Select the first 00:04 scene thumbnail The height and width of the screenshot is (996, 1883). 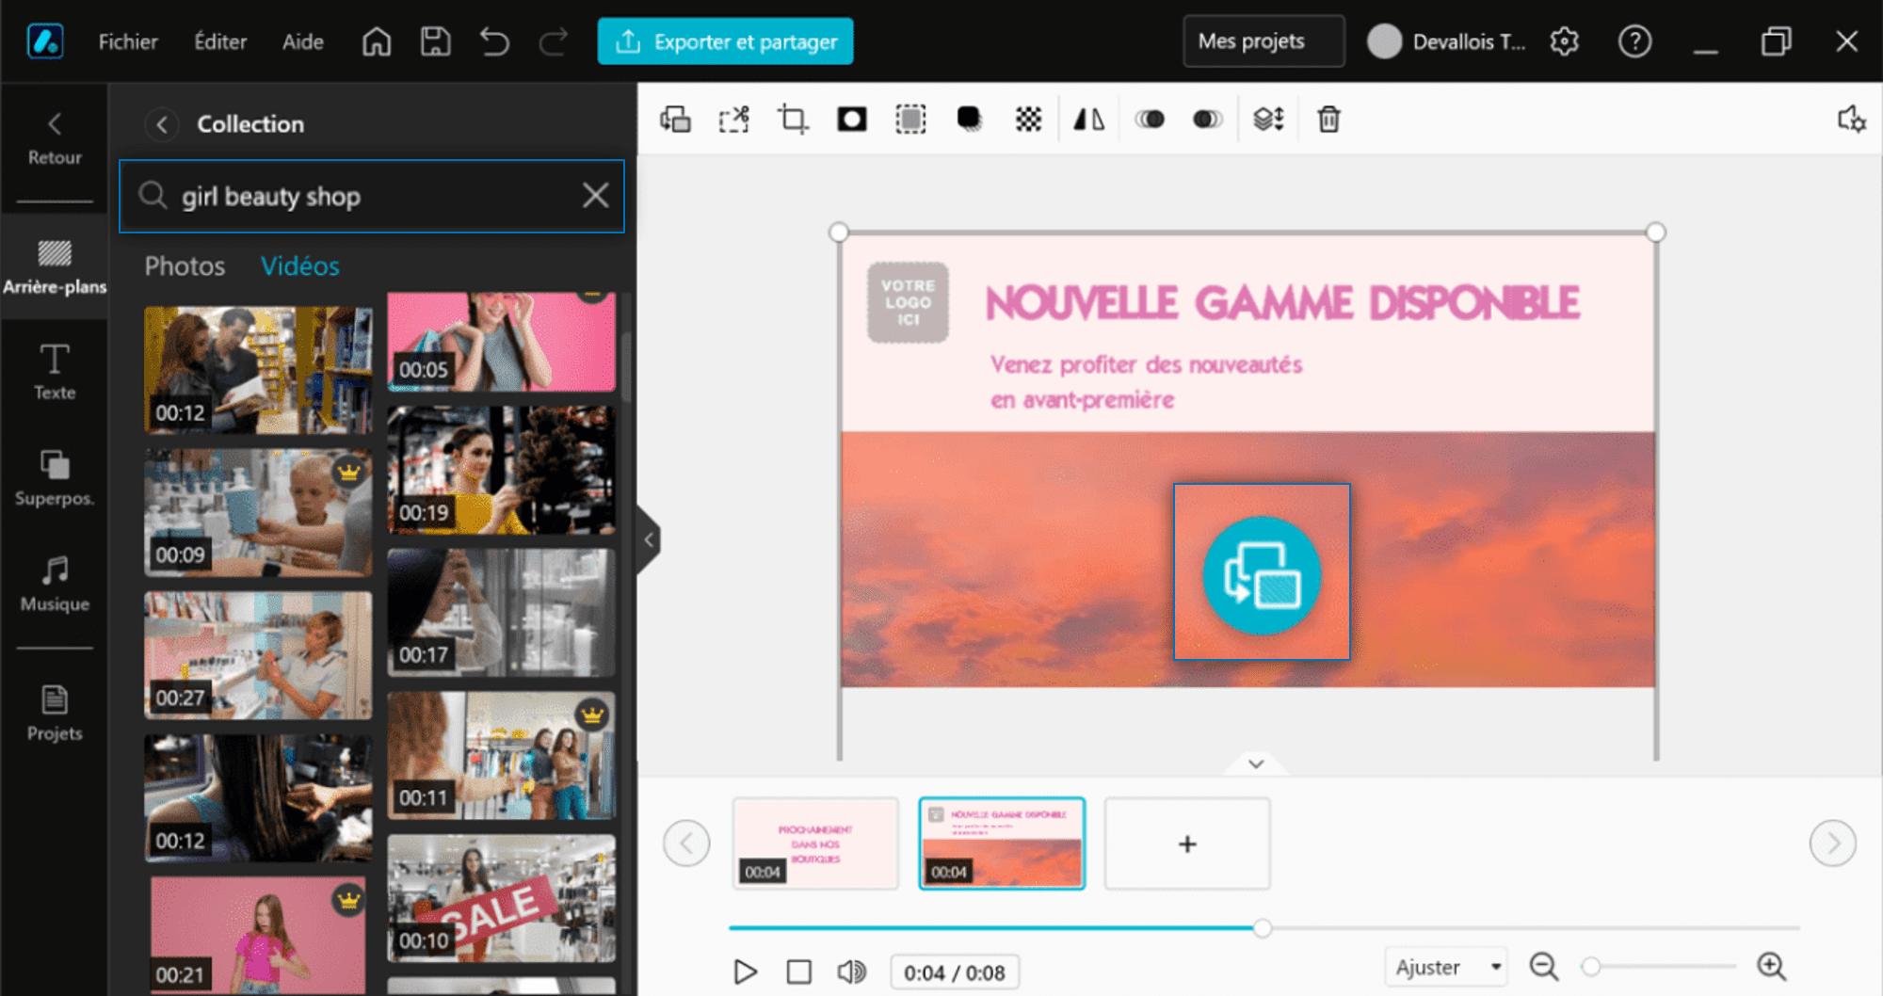click(x=815, y=843)
